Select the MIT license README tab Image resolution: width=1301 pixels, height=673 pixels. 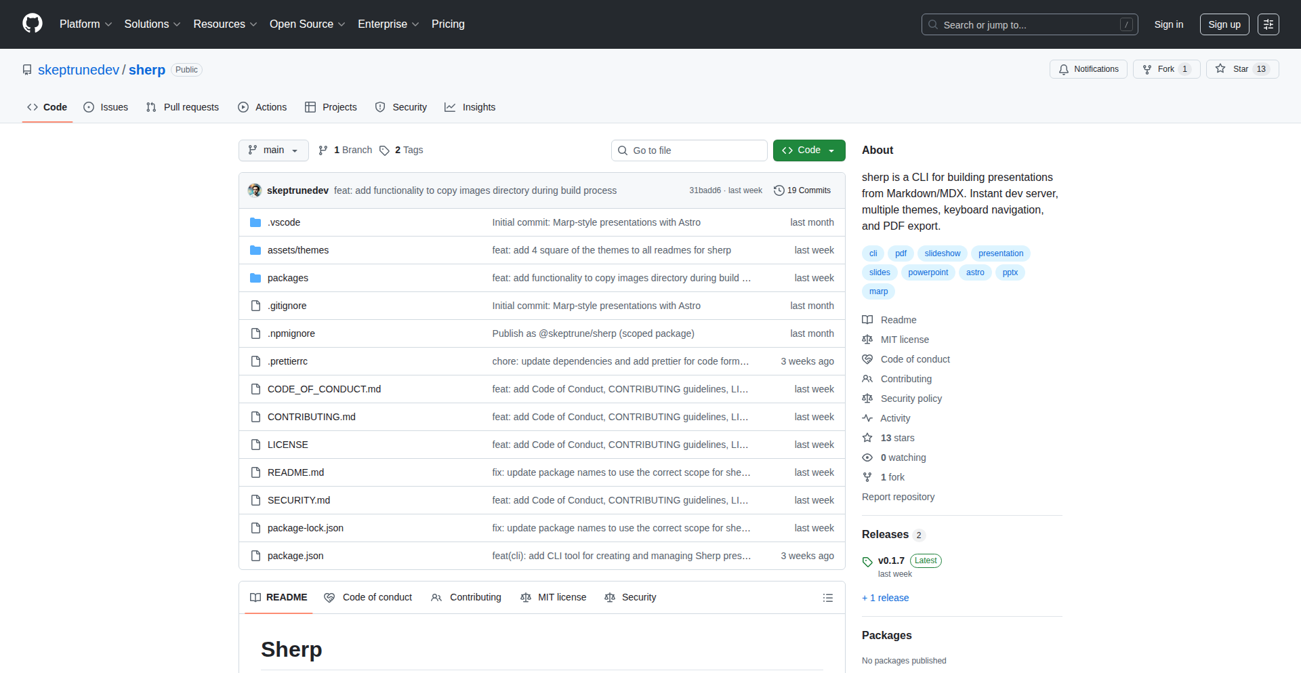554,597
